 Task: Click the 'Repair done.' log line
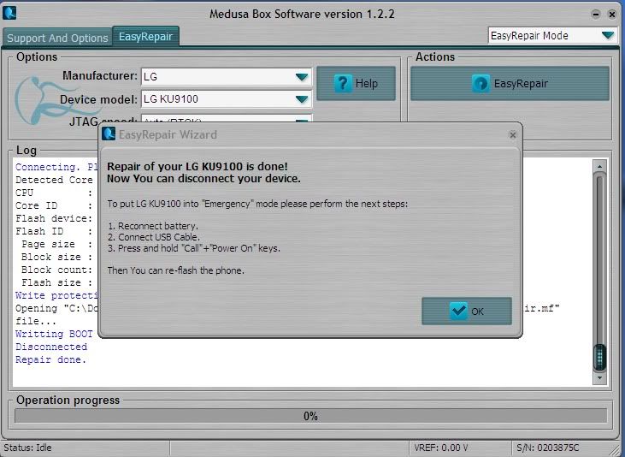tap(50, 359)
